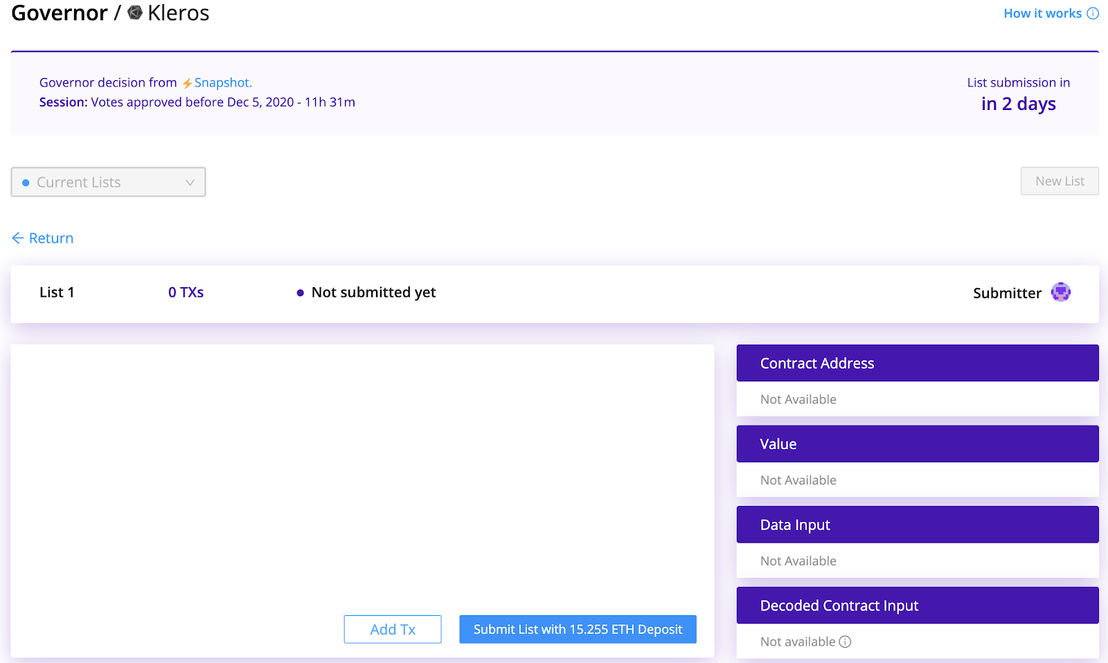Click the New List button

point(1060,181)
